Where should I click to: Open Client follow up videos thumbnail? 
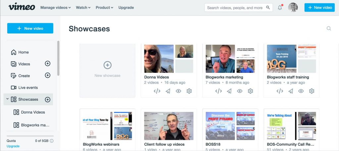click(169, 126)
